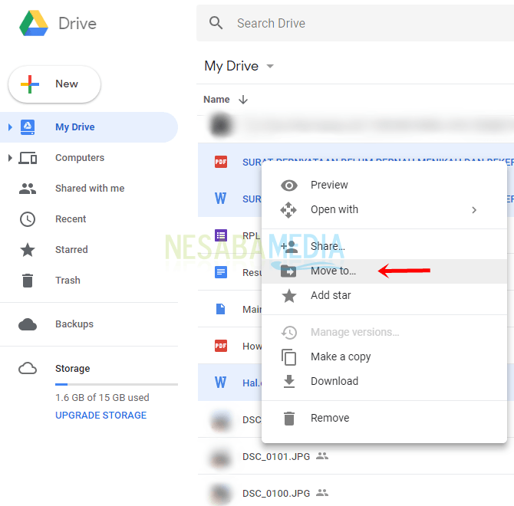Open UPGRADE STORAGE link
514x506 pixels.
[101, 416]
